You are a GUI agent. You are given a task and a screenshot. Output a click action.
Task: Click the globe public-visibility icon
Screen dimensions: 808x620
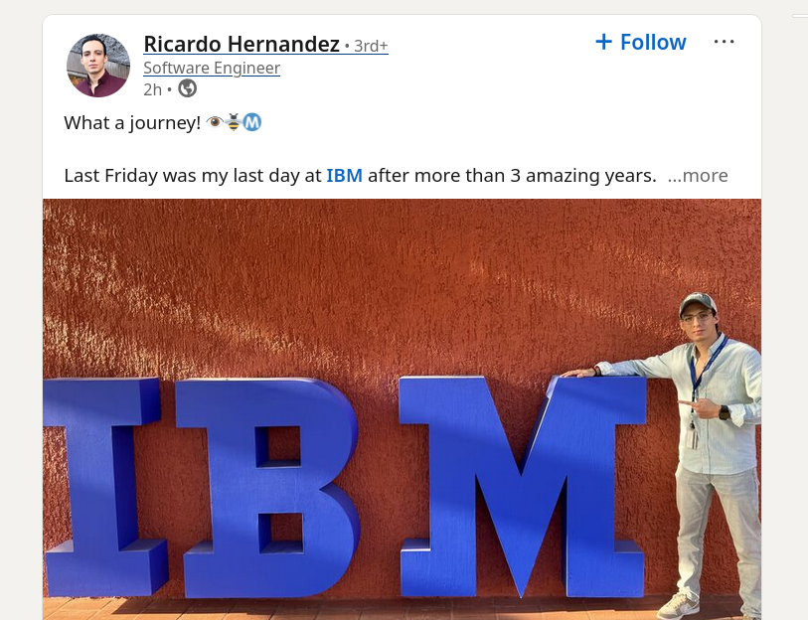187,88
